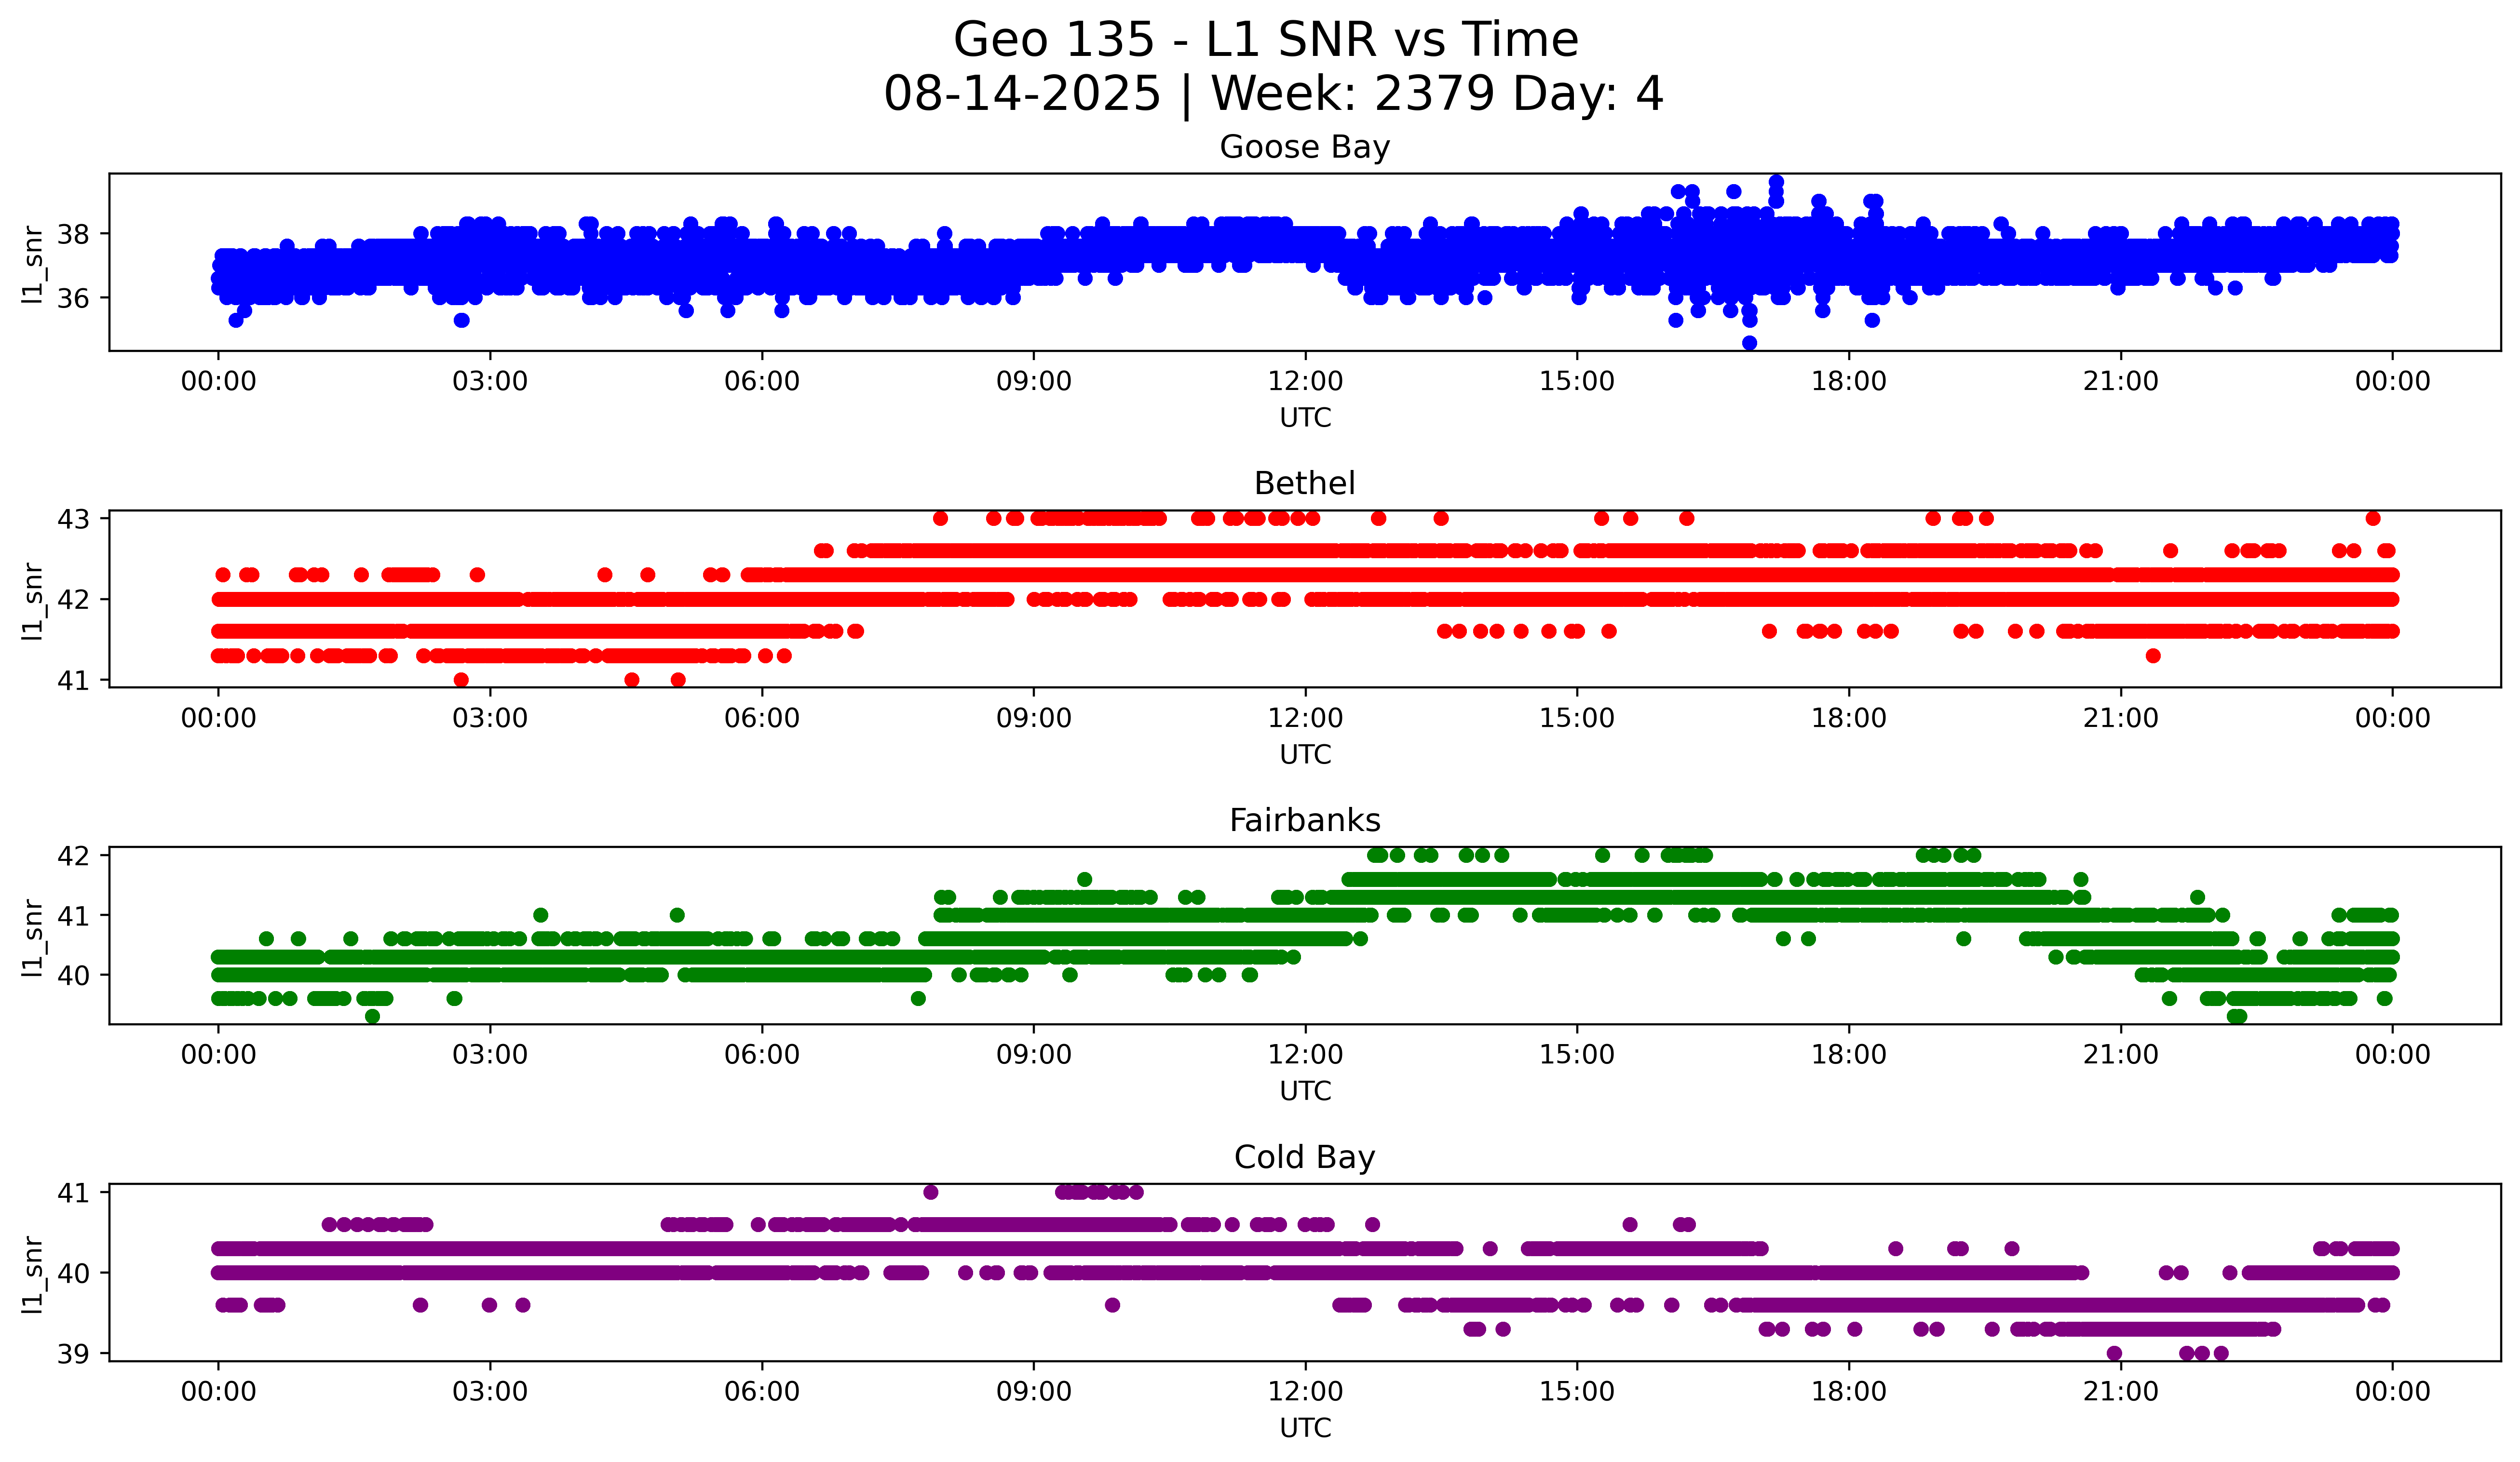This screenshot has height=1462, width=2520.
Task: Click the 06:00 tick label under Fairbanks
Action: coord(761,1055)
